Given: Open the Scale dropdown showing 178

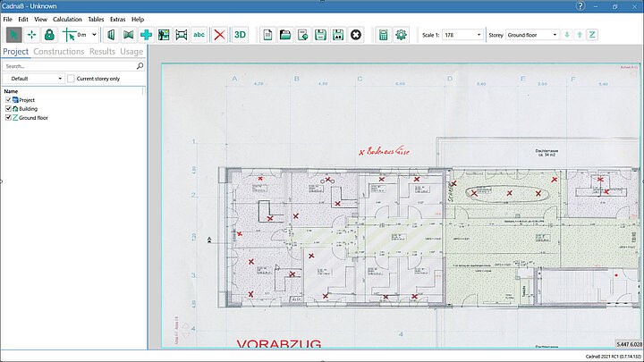Looking at the screenshot, I should (462, 35).
